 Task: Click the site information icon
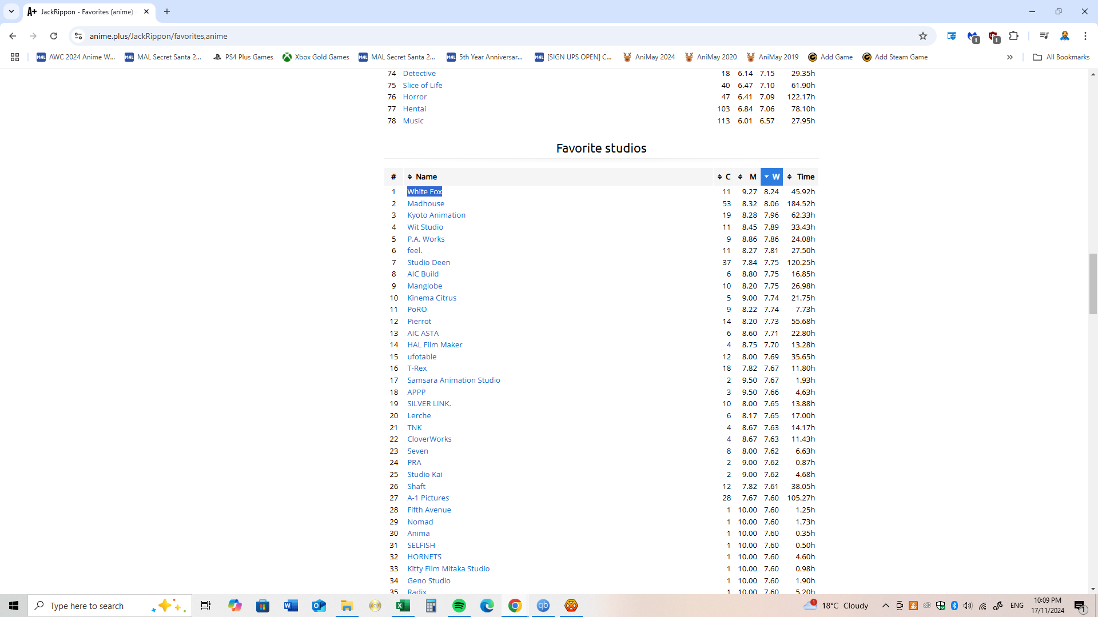tap(78, 36)
